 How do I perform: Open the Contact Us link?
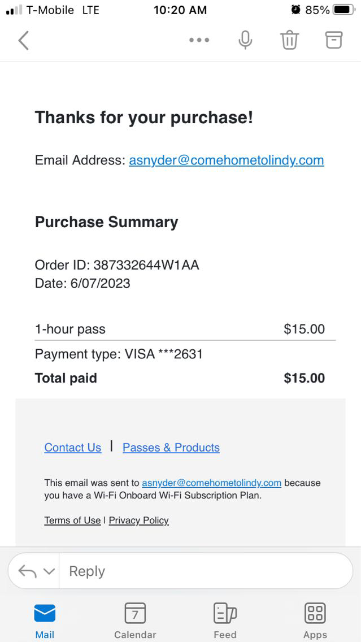(x=73, y=448)
